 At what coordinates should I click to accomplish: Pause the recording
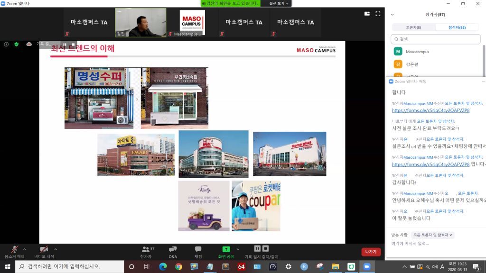pyautogui.click(x=257, y=248)
